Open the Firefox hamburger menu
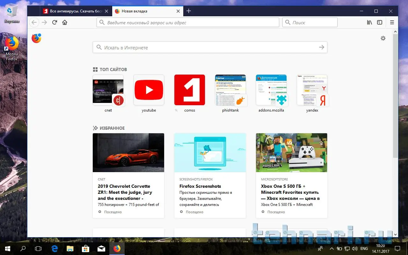Viewport: 408px width, 255px height. [392, 22]
